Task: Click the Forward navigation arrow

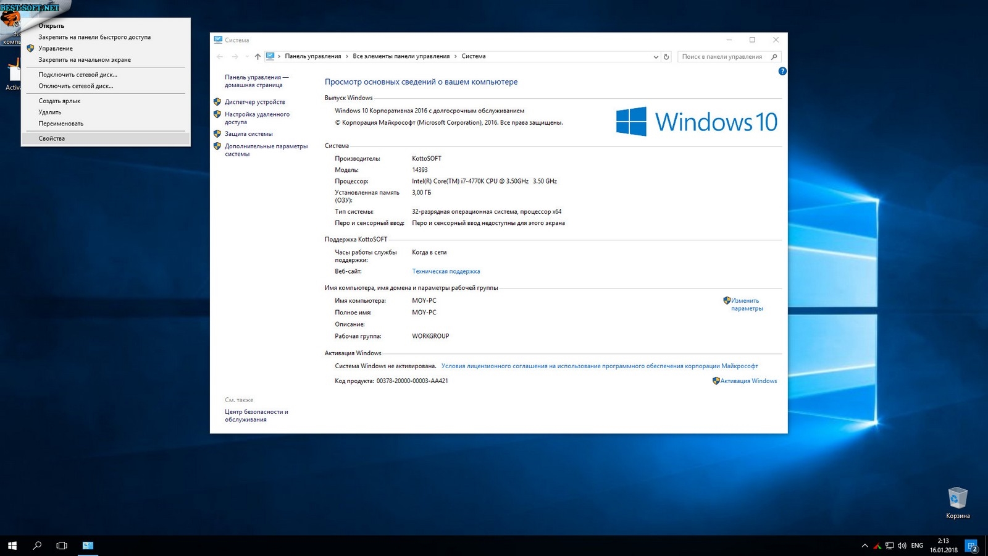Action: click(235, 56)
